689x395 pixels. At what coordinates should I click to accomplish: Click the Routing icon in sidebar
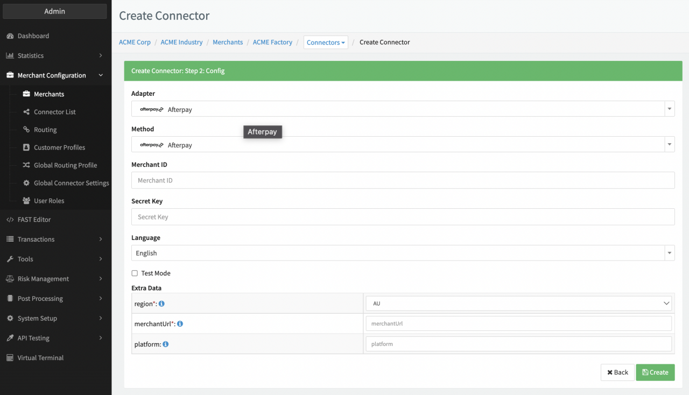point(26,130)
